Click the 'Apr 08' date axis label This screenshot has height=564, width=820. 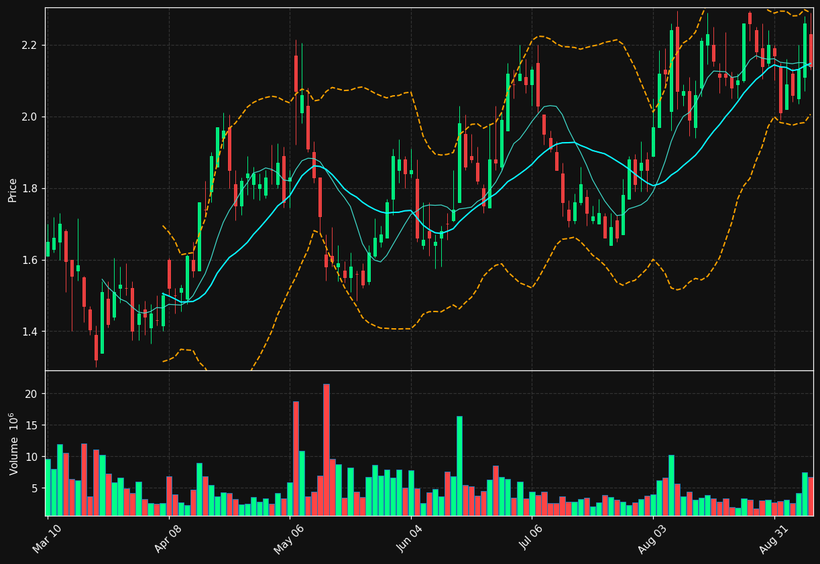coord(169,538)
